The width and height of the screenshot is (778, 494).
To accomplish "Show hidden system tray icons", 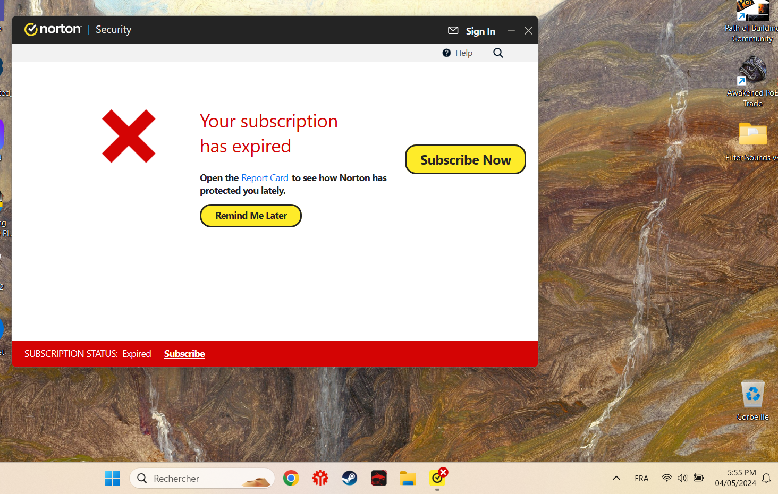I will click(x=616, y=478).
